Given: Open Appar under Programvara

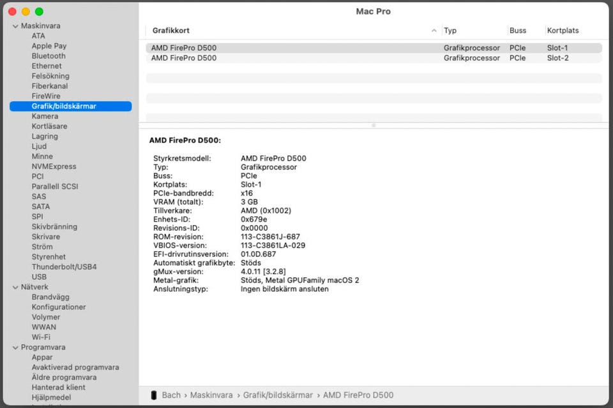Looking at the screenshot, I should click(43, 358).
